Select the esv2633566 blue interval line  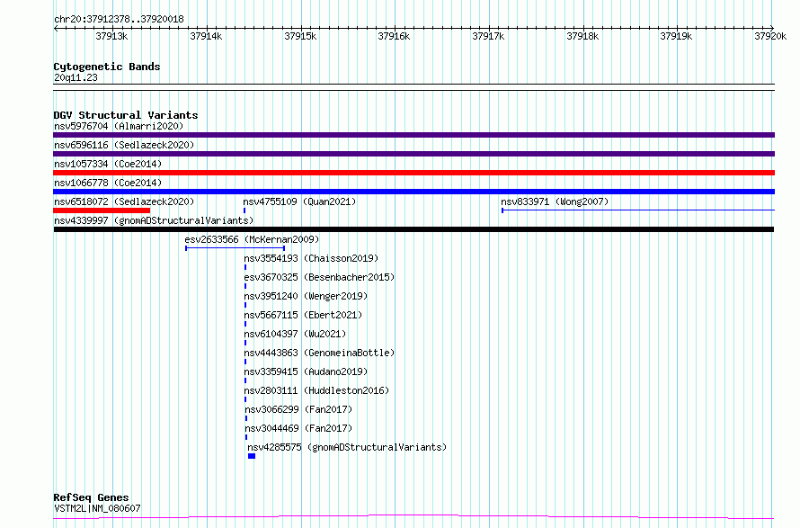[236, 248]
